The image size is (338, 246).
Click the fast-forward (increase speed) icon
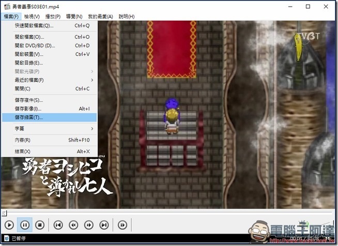pyautogui.click(x=89, y=225)
